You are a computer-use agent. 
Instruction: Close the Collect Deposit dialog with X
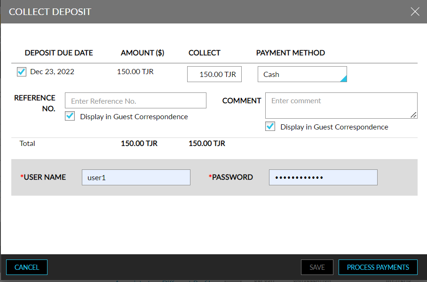pyautogui.click(x=415, y=12)
